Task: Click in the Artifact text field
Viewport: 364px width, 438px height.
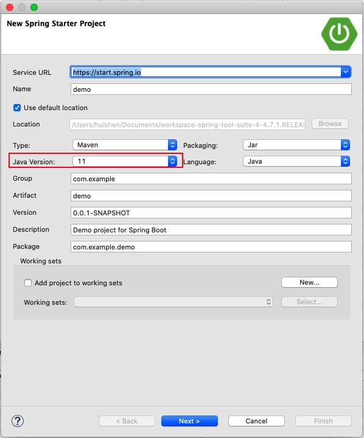Action: pyautogui.click(x=211, y=196)
